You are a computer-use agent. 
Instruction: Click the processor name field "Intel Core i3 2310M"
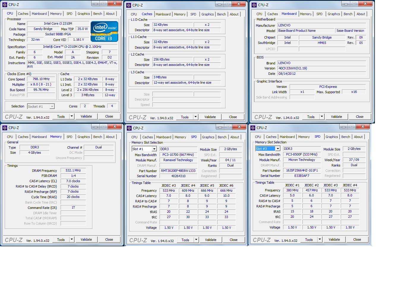[x=58, y=23]
